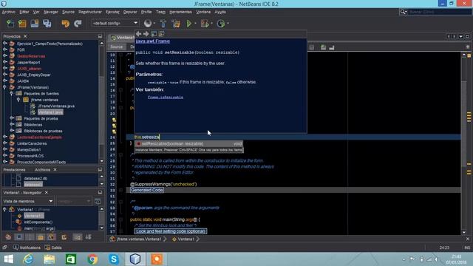Open Internet Explorer from taskbar
This screenshot has height=266, width=473.
(28, 259)
